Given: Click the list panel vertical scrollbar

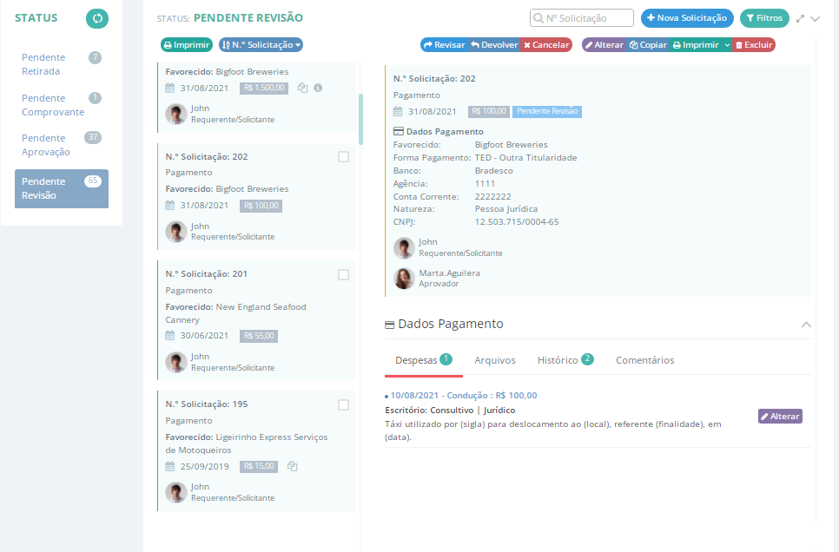Looking at the screenshot, I should click(360, 118).
